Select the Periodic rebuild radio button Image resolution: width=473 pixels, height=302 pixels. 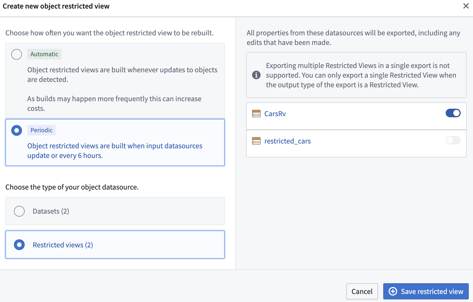(x=17, y=130)
